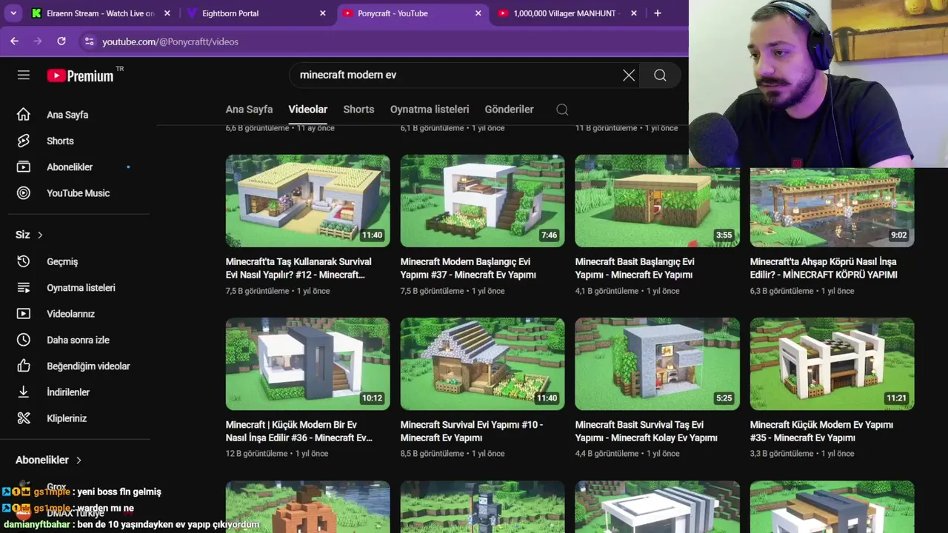Clear search text with the X icon
Screen dimensions: 948x533
(x=629, y=75)
